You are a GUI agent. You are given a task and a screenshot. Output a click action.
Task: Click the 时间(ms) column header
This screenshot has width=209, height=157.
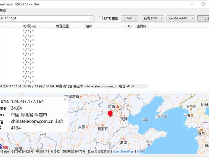[x=38, y=26]
